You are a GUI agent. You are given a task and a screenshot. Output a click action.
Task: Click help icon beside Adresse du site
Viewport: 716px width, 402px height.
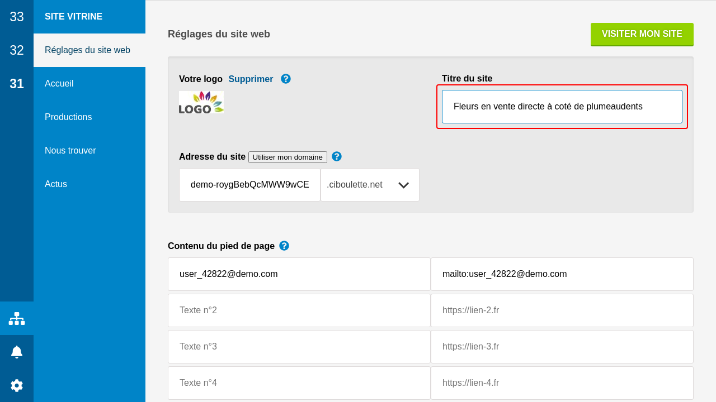click(x=337, y=156)
